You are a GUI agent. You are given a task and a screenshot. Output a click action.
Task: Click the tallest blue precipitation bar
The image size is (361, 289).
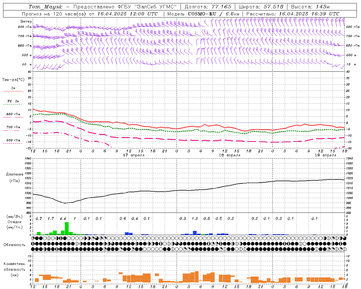click(x=195, y=233)
